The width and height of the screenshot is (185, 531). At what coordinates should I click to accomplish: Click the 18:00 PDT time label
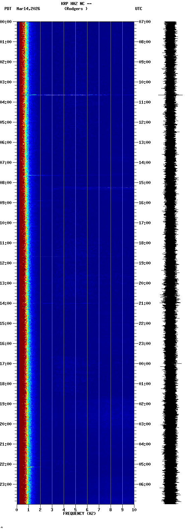pyautogui.click(x=6, y=384)
